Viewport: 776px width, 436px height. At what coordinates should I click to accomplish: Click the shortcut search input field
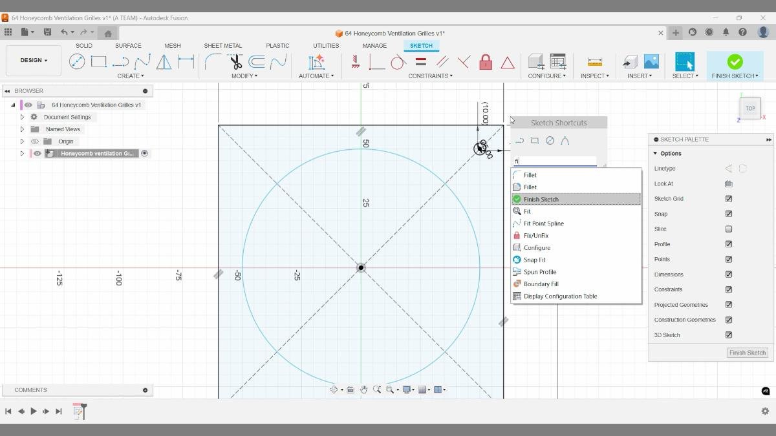556,160
